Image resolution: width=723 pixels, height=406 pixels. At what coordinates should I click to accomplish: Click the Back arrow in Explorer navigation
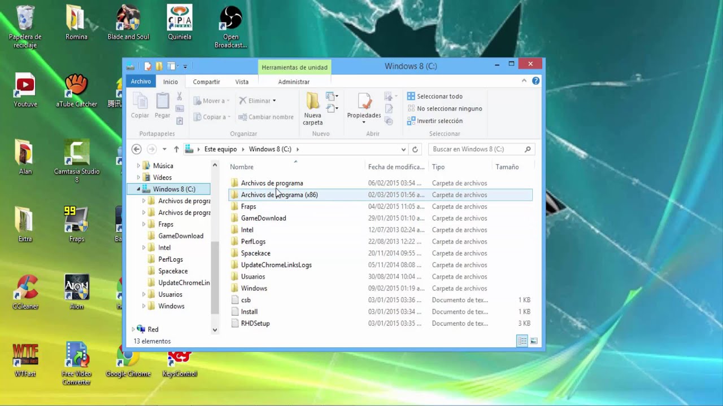136,149
